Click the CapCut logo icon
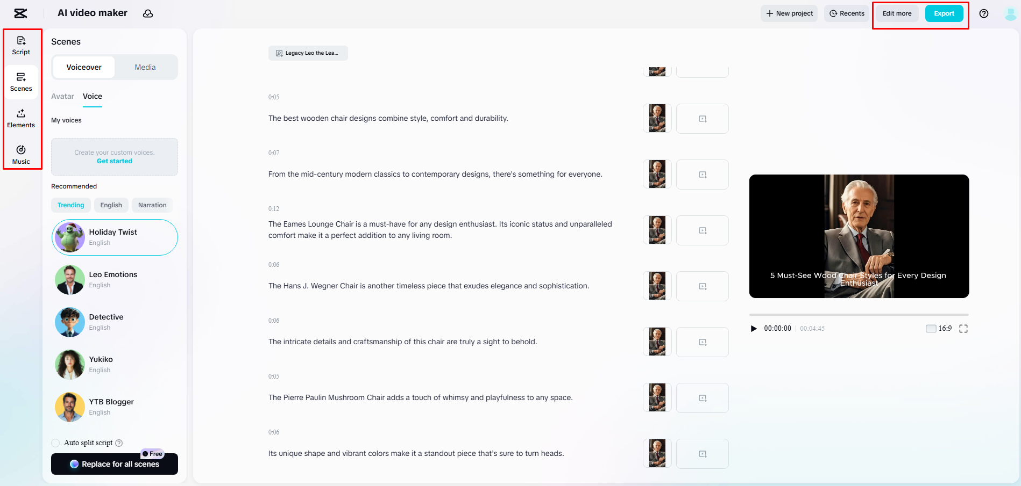The height and width of the screenshot is (486, 1021). tap(20, 13)
